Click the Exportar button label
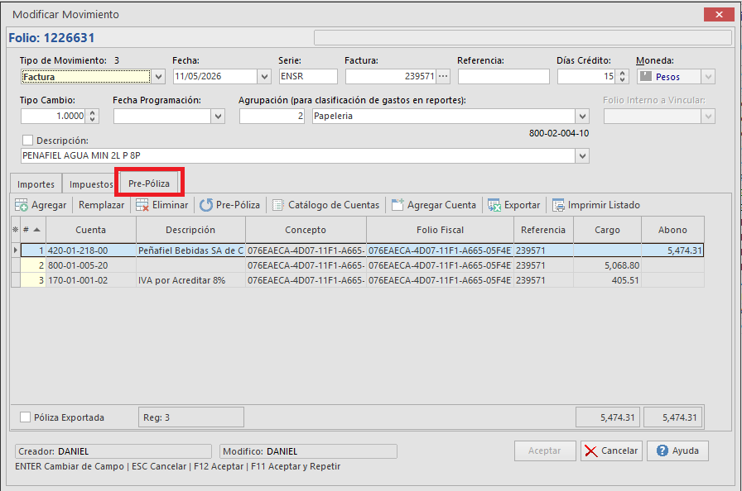This screenshot has height=491, width=742. [522, 205]
